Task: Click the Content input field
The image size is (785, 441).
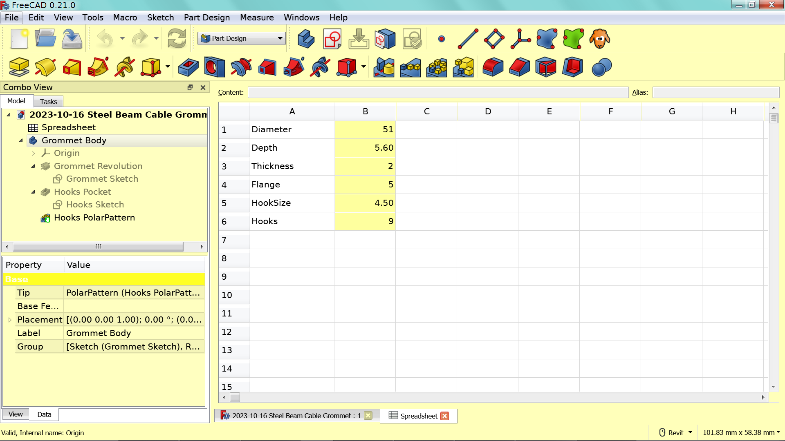Action: click(437, 92)
